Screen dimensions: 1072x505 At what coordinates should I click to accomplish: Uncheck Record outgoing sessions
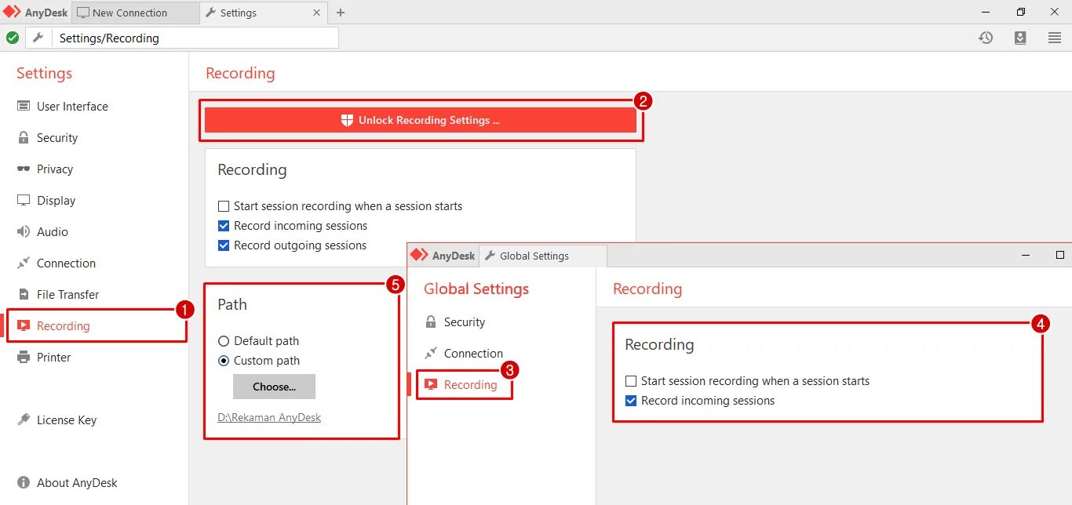[224, 245]
